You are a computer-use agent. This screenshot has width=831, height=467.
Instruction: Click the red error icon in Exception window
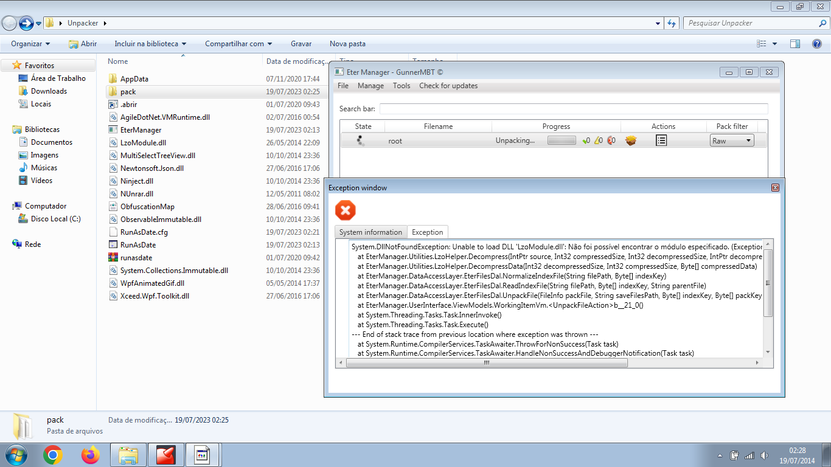pyautogui.click(x=345, y=210)
